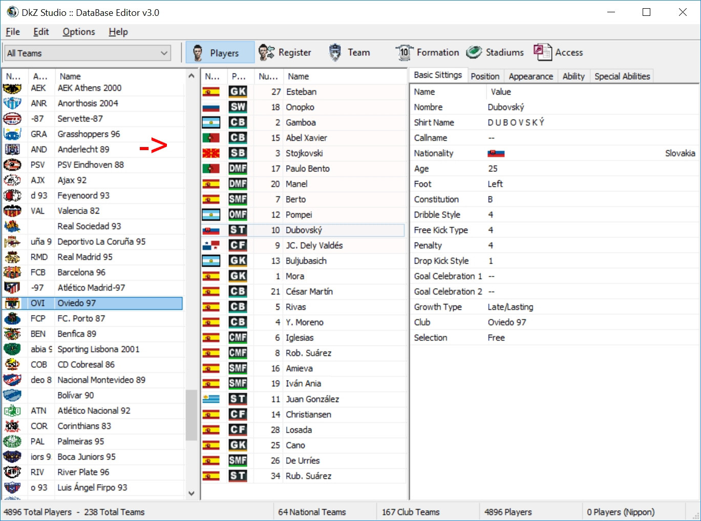The height and width of the screenshot is (521, 701).
Task: Click the Shirt Name value DUBOVSKÝ
Action: pos(516,122)
